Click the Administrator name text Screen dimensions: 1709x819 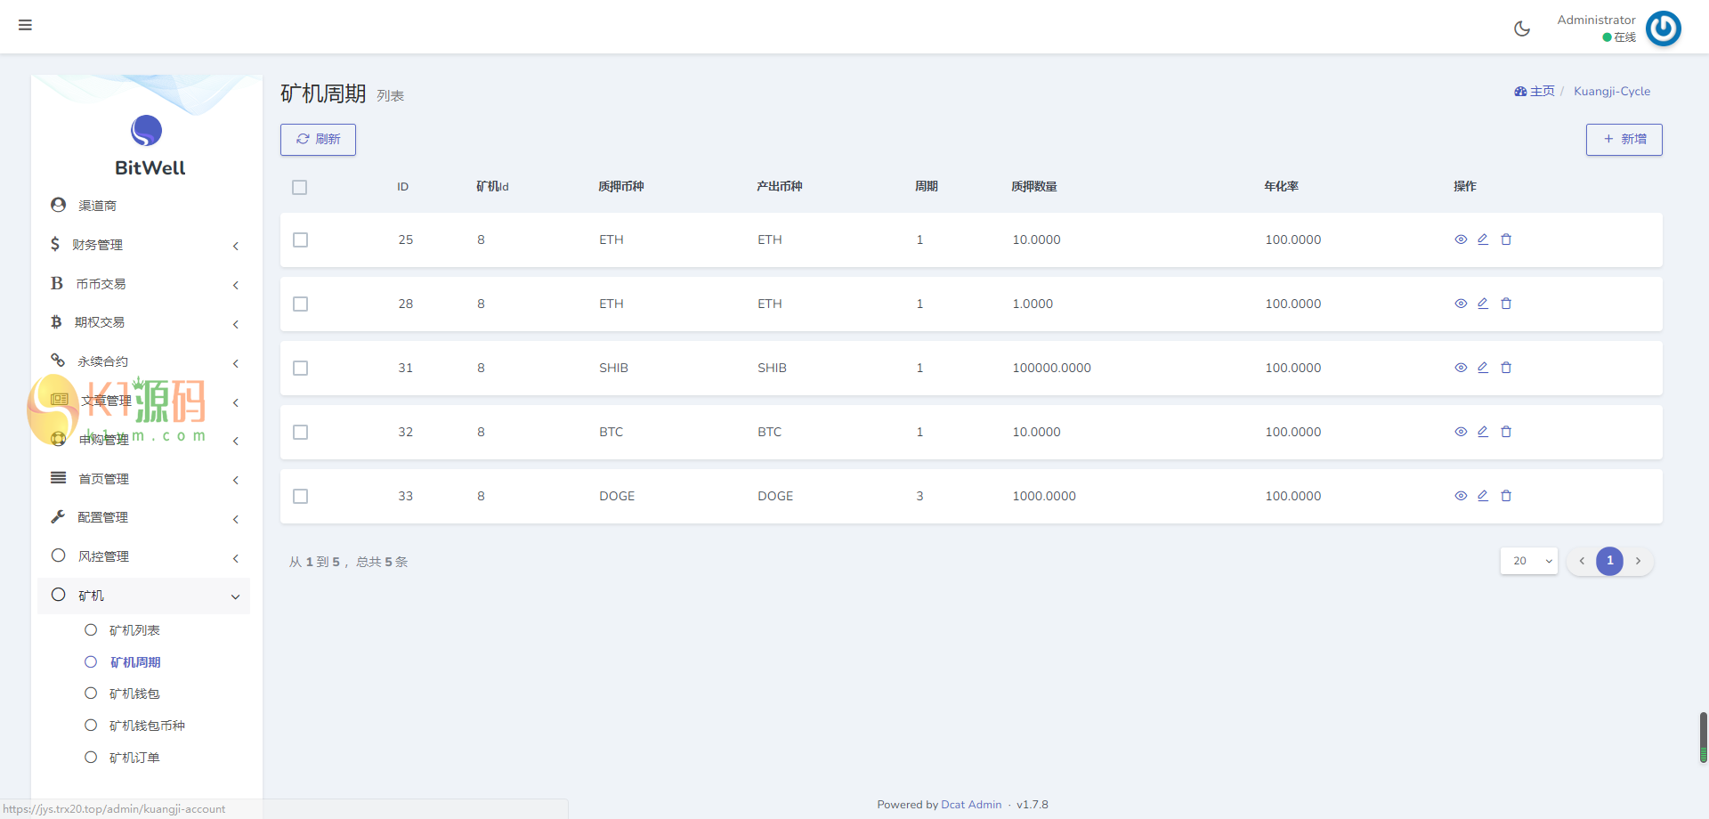1596,20
